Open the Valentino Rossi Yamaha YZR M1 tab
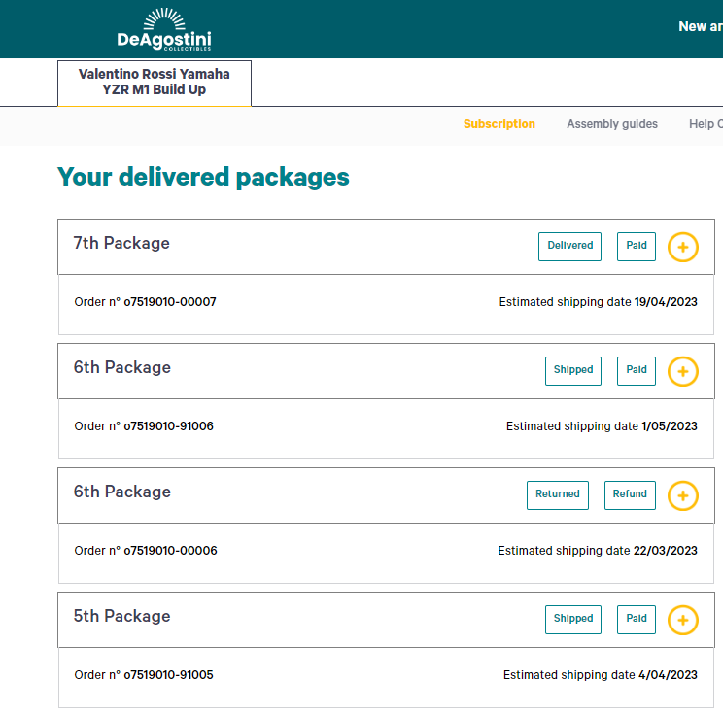 (155, 83)
